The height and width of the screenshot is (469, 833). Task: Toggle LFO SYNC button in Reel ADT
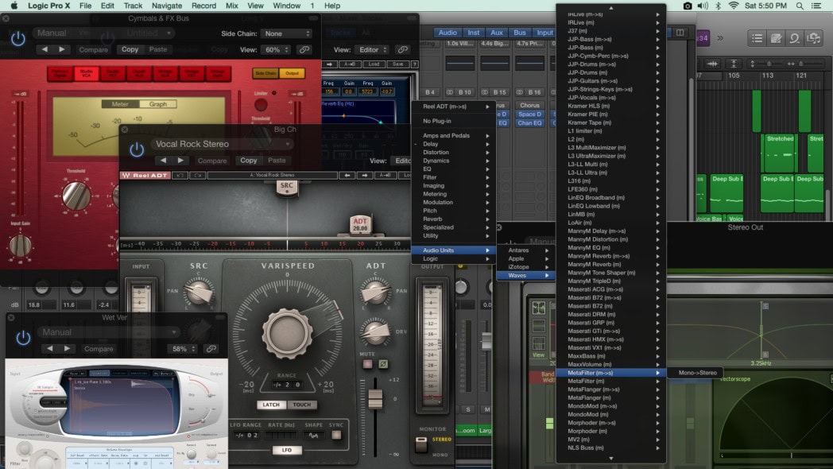[336, 435]
